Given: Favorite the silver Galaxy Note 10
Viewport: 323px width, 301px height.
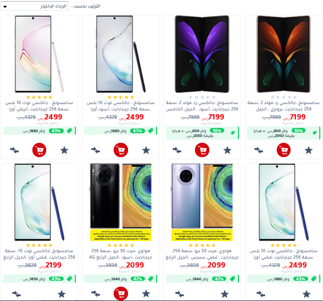Looking at the screenshot, I should coord(62,294).
